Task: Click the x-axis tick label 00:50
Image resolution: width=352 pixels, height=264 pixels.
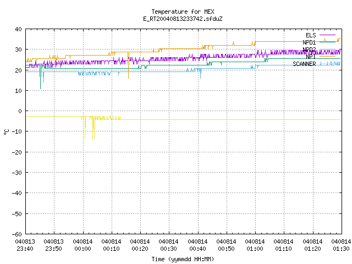Action: point(226,249)
